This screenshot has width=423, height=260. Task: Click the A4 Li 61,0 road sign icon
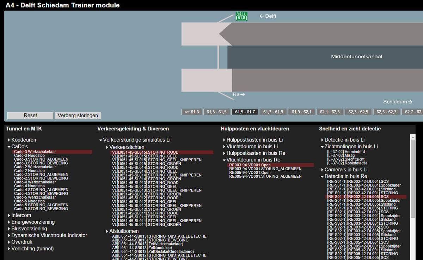(x=241, y=16)
